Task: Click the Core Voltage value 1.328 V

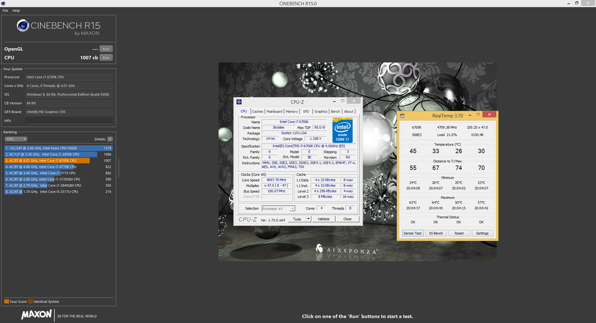Action: pyautogui.click(x=315, y=139)
